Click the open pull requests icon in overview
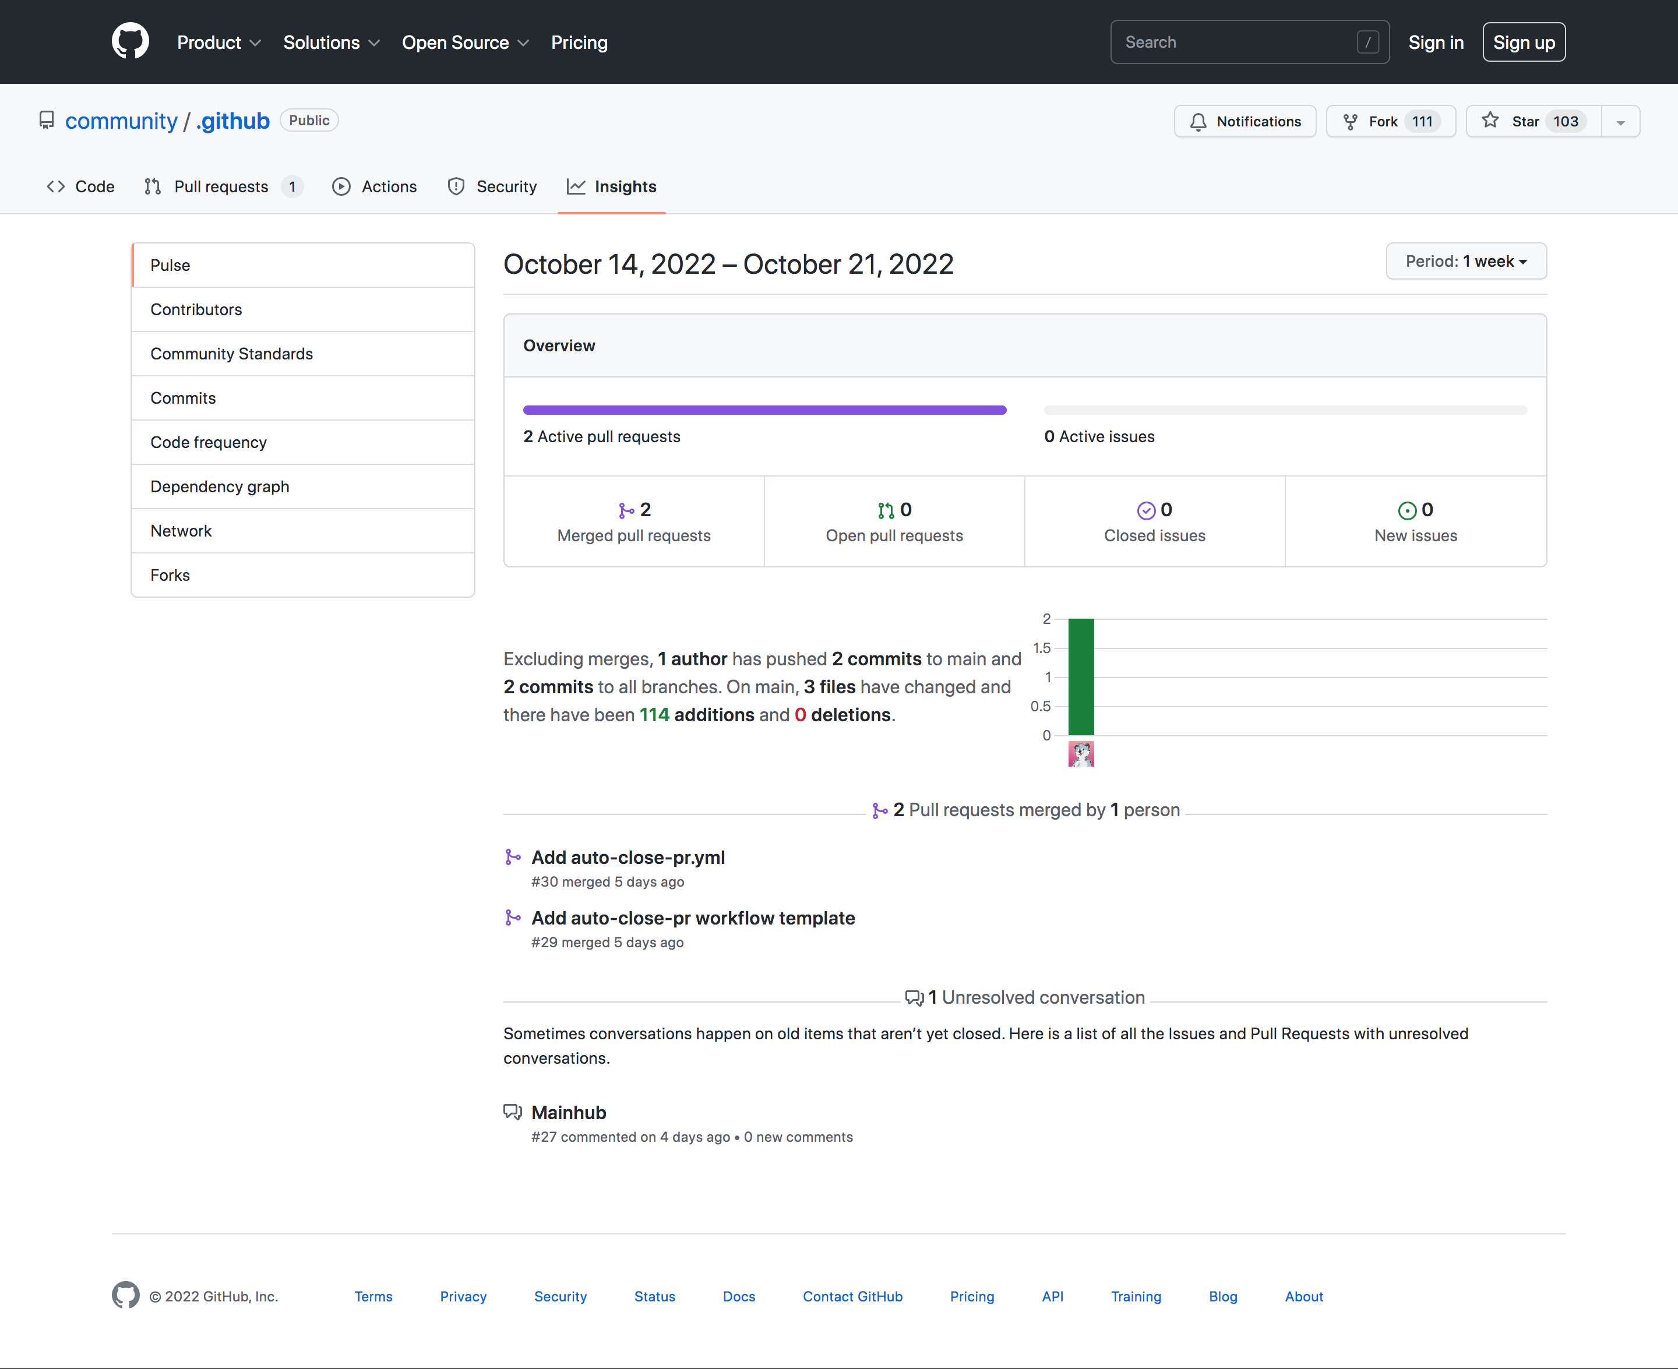The image size is (1678, 1369). point(886,511)
